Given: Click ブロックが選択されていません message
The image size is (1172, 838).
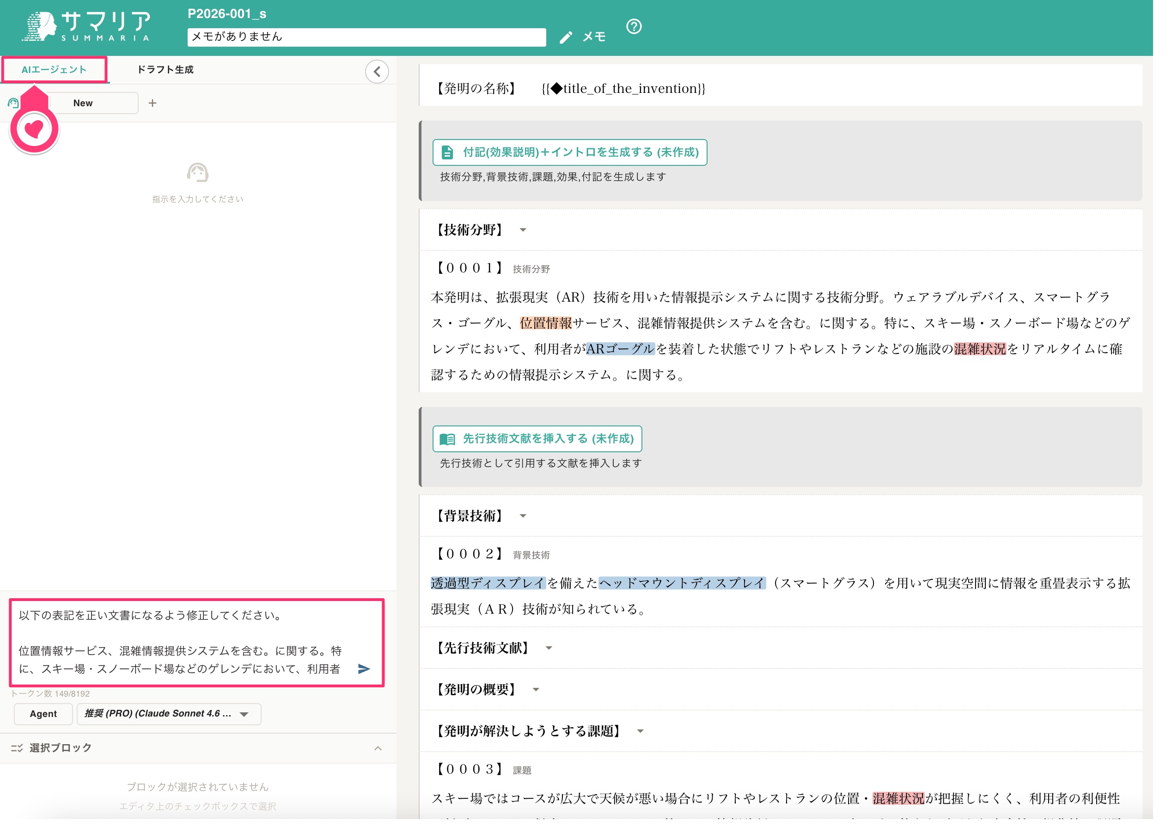Looking at the screenshot, I should (198, 787).
